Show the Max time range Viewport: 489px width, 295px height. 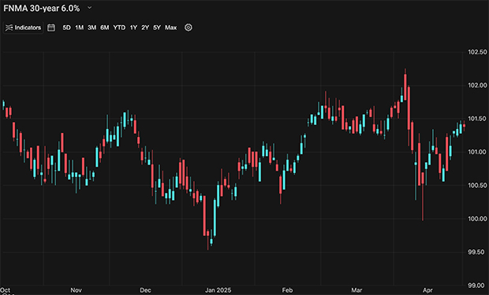[170, 28]
